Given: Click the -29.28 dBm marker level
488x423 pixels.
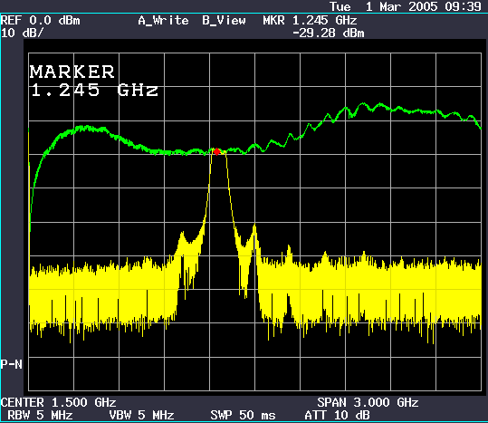Looking at the screenshot, I should click(329, 33).
